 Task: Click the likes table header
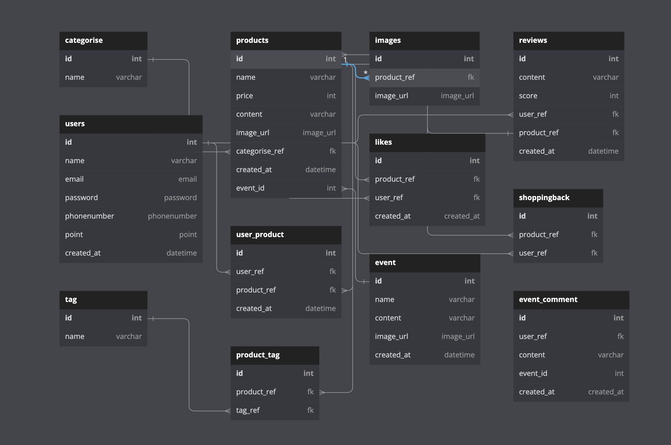click(427, 142)
